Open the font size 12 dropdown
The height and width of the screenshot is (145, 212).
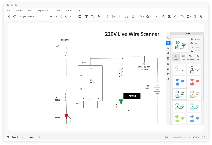point(53,16)
